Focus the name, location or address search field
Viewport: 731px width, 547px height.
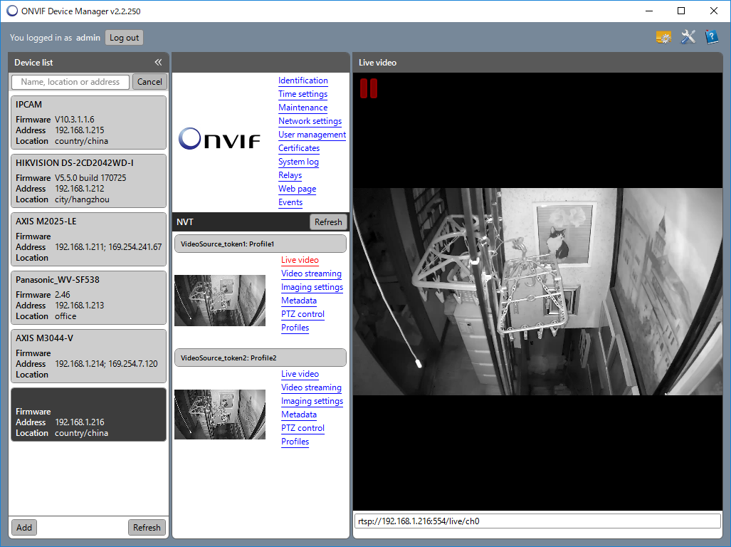(x=70, y=82)
